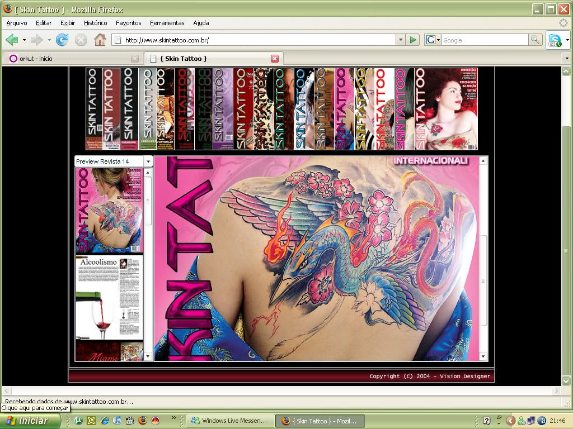The height and width of the screenshot is (429, 573).
Task: Click the system clock showing 21:46
Action: [557, 421]
